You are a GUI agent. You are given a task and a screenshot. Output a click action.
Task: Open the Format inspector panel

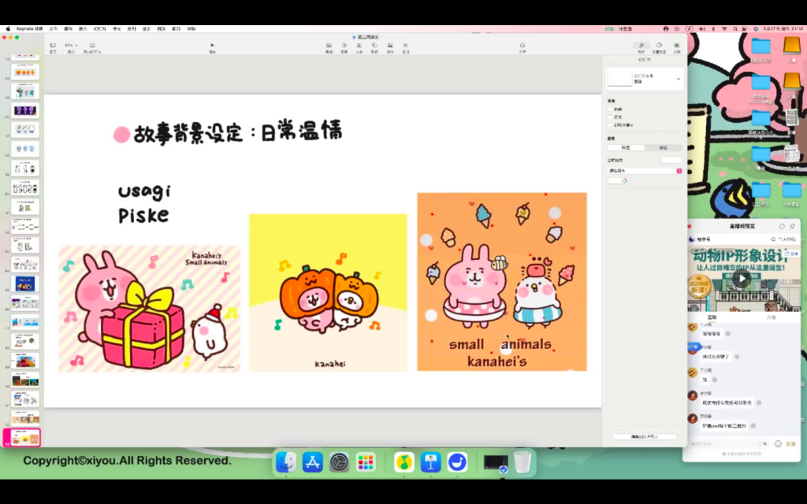pyautogui.click(x=642, y=46)
